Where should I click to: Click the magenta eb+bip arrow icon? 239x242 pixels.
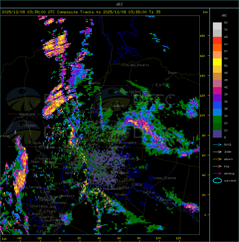(x=217, y=174)
